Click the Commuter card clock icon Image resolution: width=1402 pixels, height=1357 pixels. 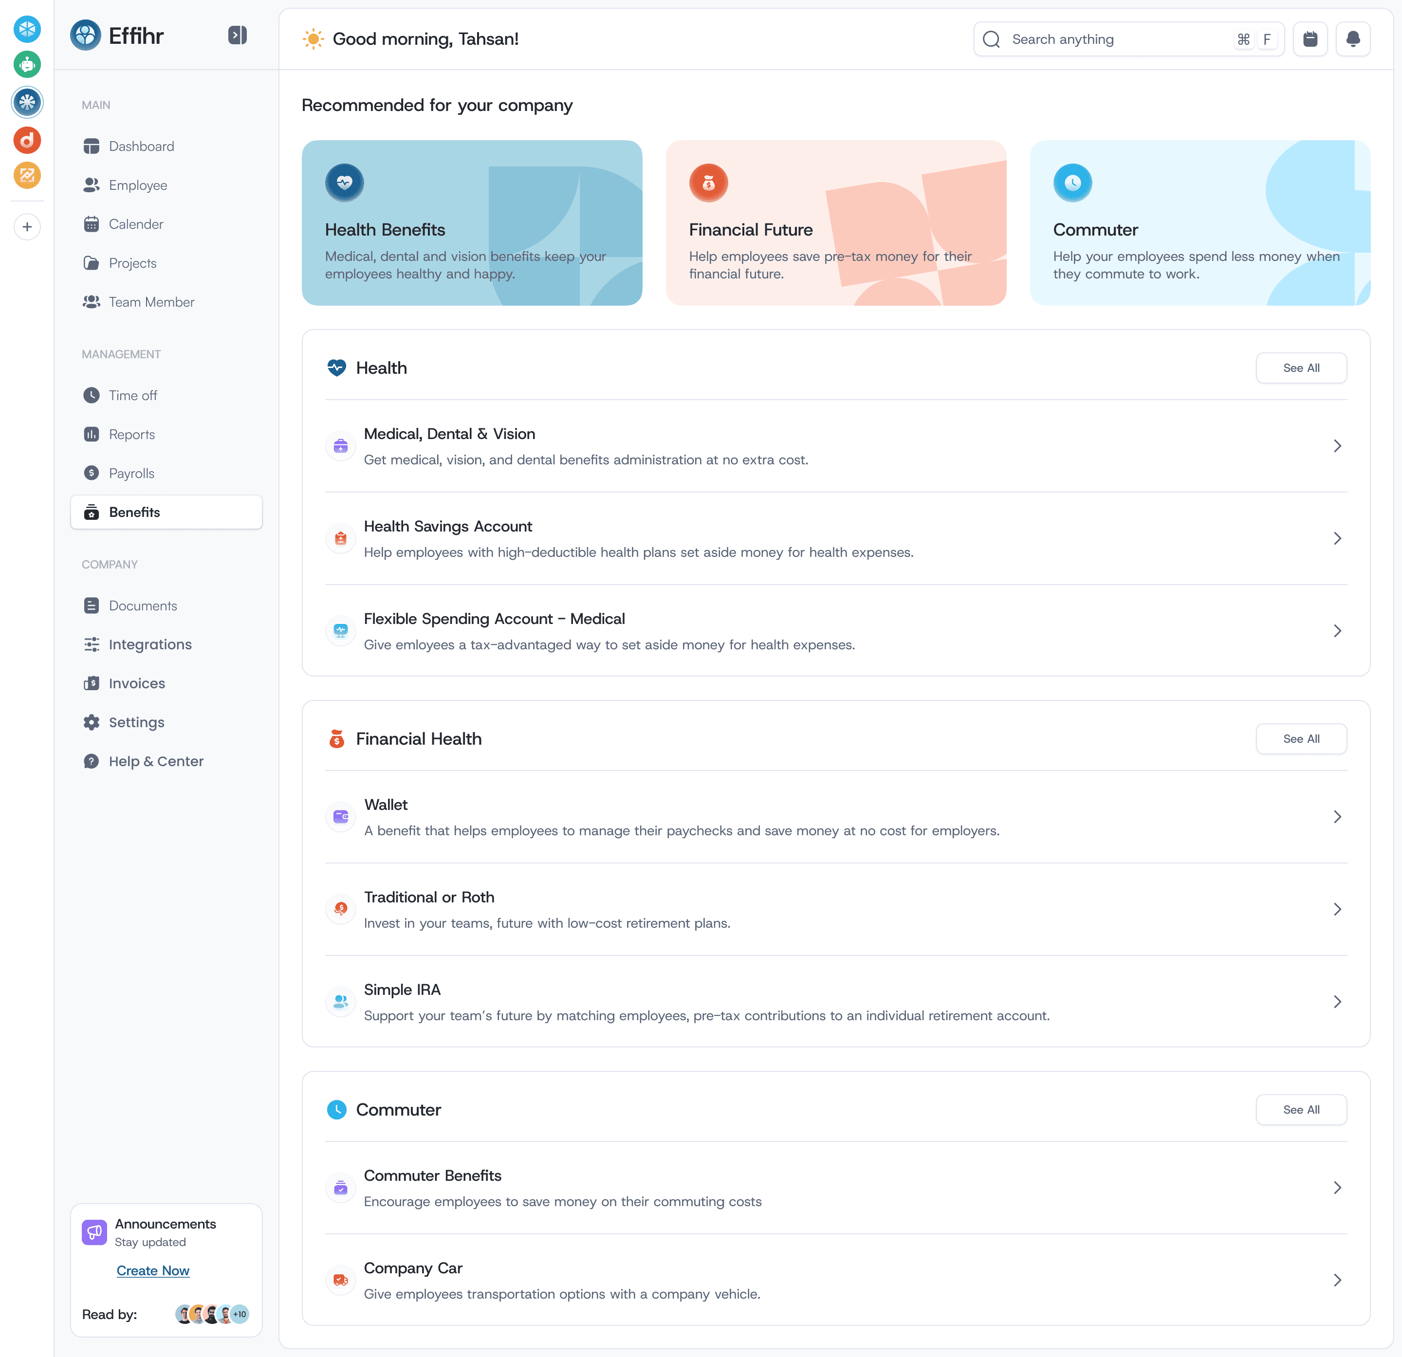point(1072,183)
